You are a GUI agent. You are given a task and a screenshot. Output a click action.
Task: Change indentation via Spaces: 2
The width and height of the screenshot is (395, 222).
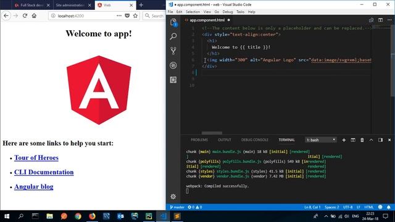pyautogui.click(x=332, y=207)
